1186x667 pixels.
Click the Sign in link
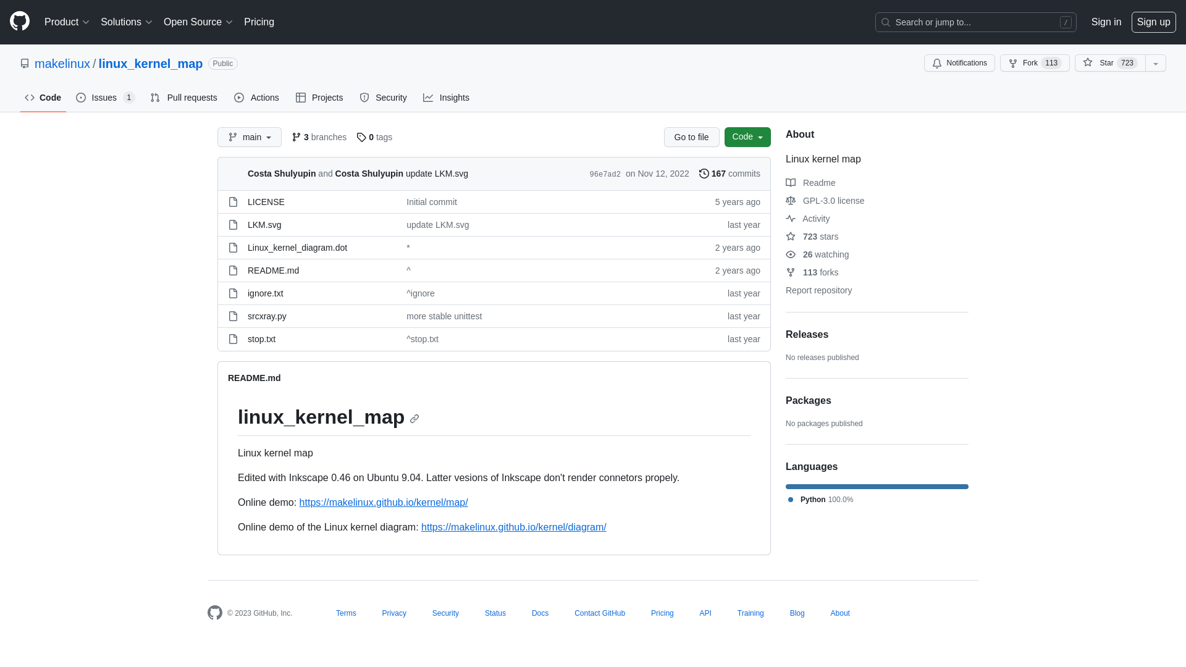click(x=1106, y=22)
